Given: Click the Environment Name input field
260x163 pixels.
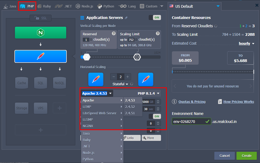Looking at the screenshot, I should coord(188,122).
